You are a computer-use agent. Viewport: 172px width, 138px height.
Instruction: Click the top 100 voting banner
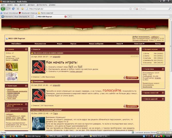pos(12,67)
